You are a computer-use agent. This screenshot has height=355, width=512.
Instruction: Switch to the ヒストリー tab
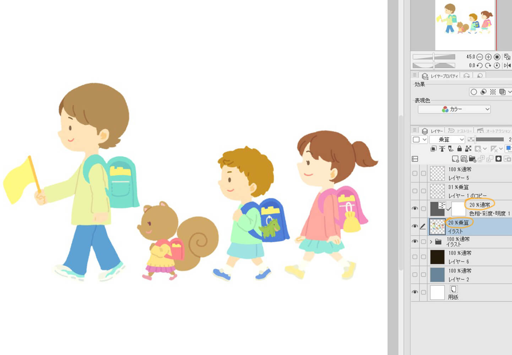460,131
